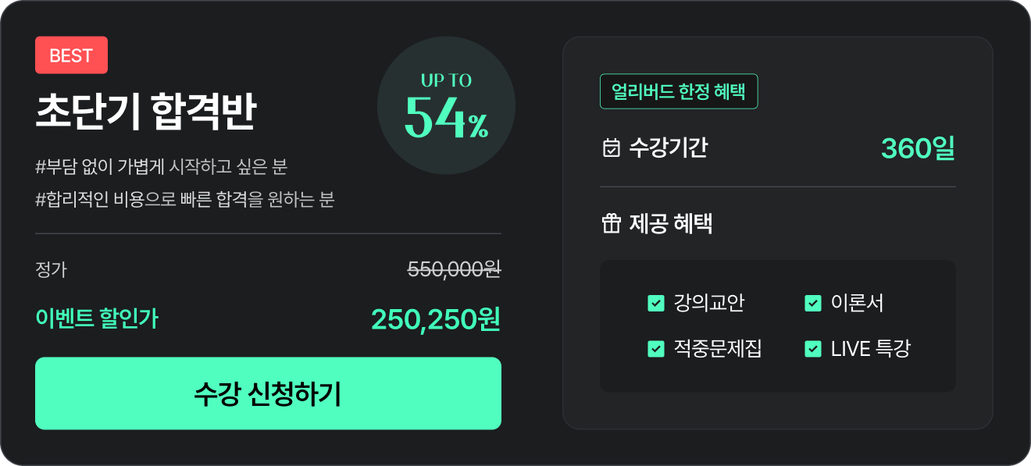The width and height of the screenshot is (1031, 466).
Task: Click the 이벤트 할인가 label
Action: click(x=97, y=318)
